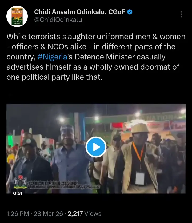Click the blue verified badge

pos(129,12)
